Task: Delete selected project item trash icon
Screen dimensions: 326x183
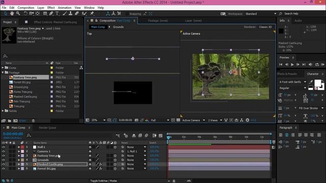Action: click(33, 120)
